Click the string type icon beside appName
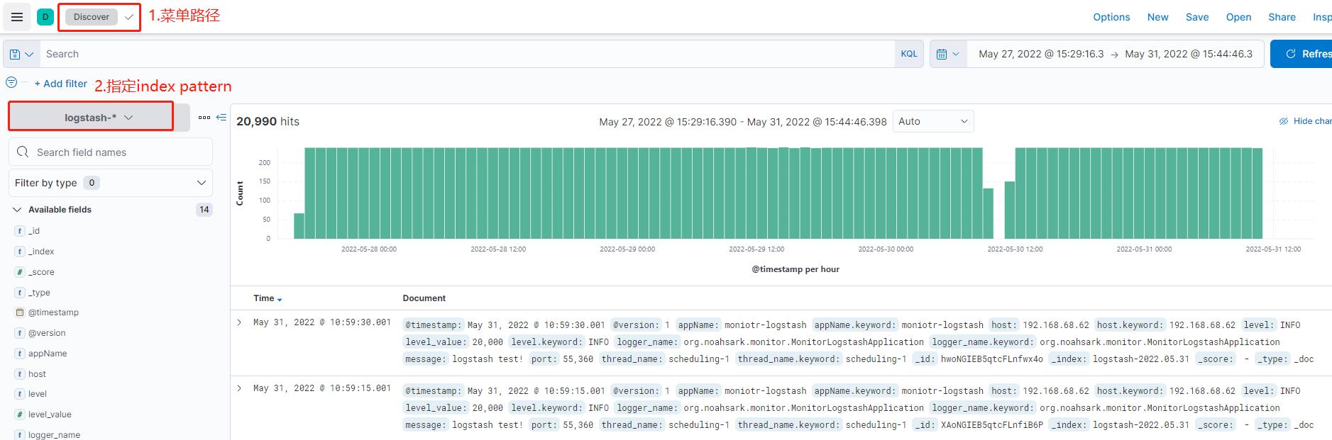This screenshot has width=1332, height=440. 20,354
